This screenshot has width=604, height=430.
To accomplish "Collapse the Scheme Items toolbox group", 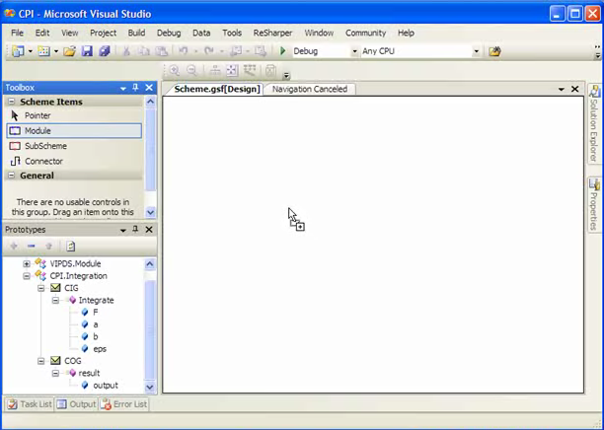I will [11, 102].
